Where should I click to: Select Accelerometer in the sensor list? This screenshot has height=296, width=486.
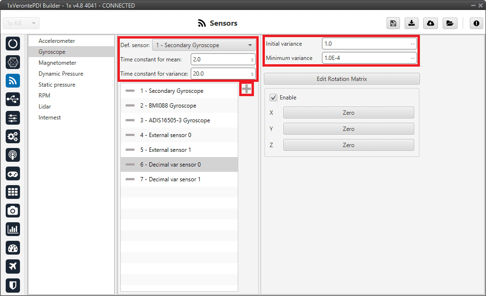click(x=57, y=41)
